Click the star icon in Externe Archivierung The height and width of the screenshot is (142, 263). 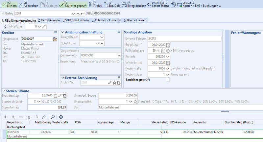[114, 83]
